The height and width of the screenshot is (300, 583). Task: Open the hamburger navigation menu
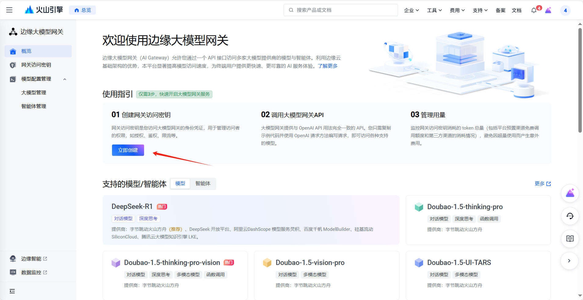(9, 10)
